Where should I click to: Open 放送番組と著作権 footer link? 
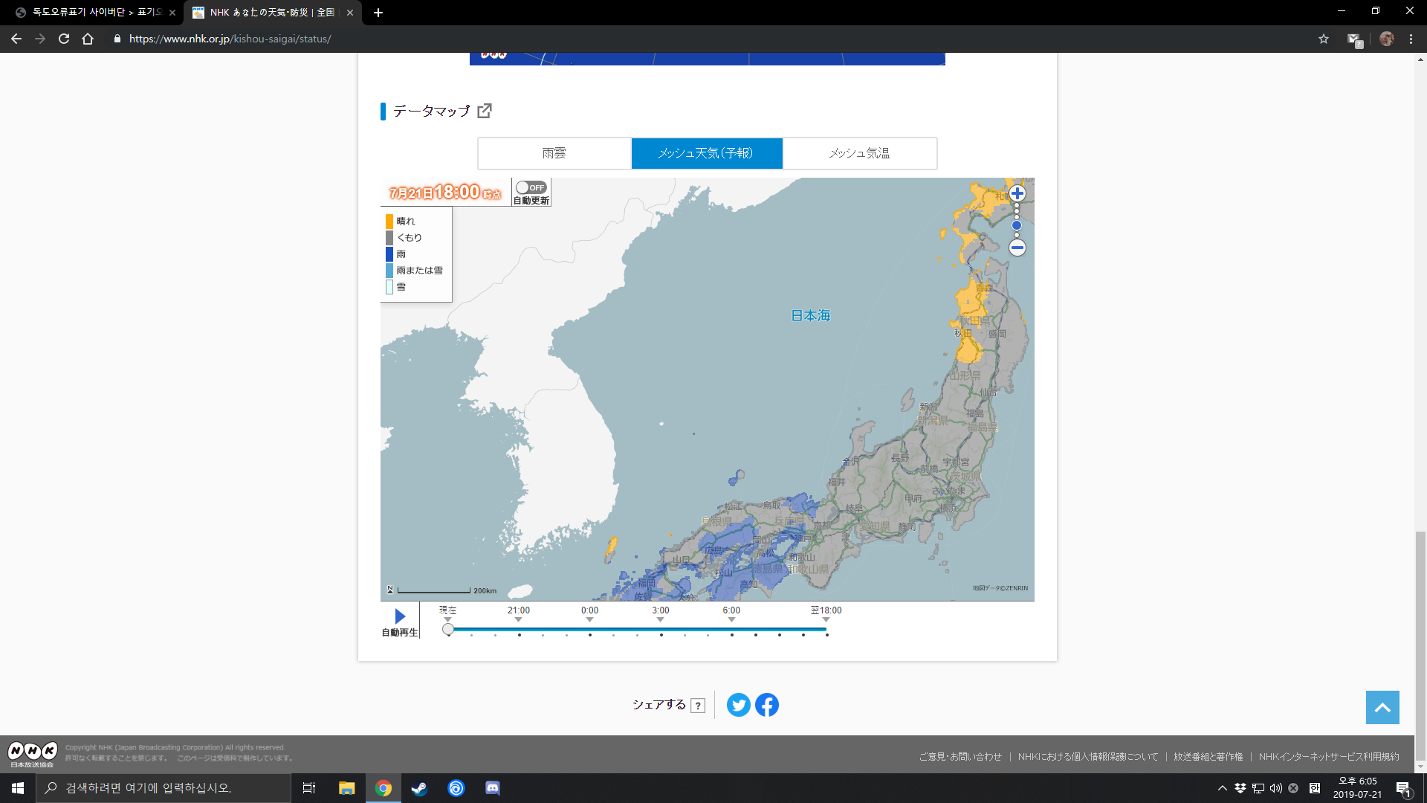tap(1208, 756)
